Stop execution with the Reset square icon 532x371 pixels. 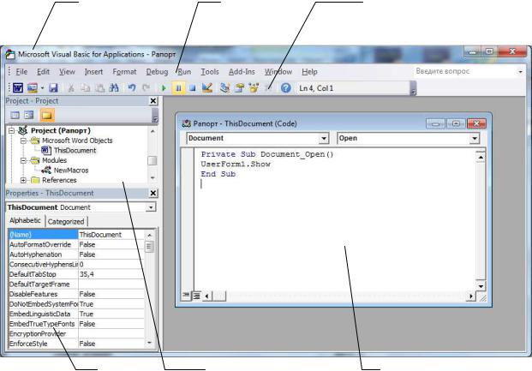click(x=193, y=88)
